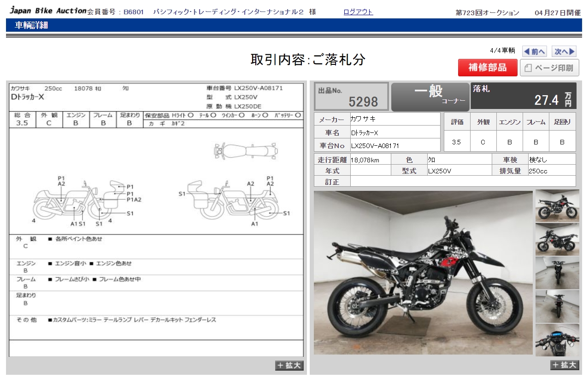583x378 pixels.
Task: Click Dトラッカ-X in the 車名 row
Action: tap(365, 133)
